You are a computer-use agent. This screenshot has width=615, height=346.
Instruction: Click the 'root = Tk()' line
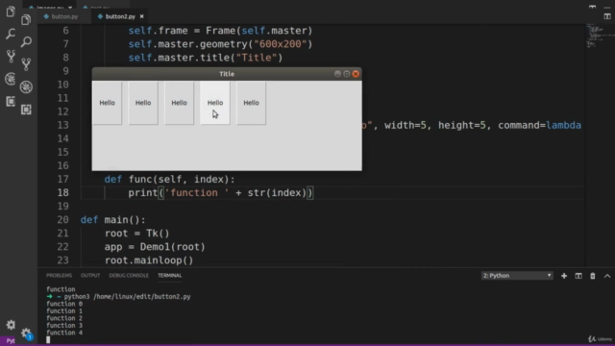pyautogui.click(x=136, y=234)
